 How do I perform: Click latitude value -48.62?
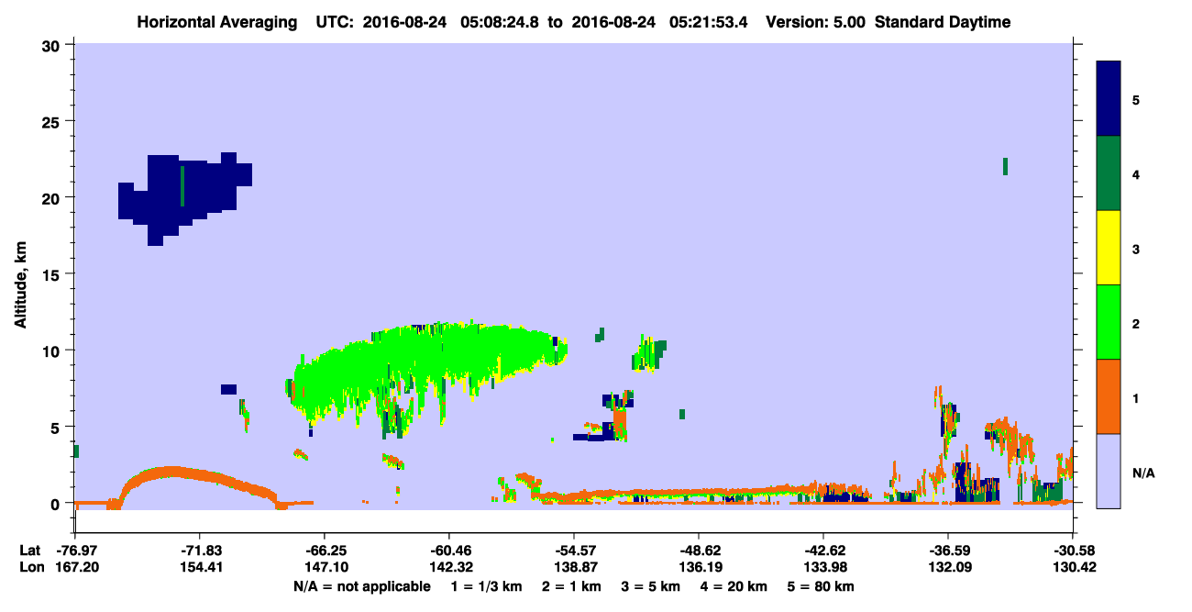tap(699, 550)
